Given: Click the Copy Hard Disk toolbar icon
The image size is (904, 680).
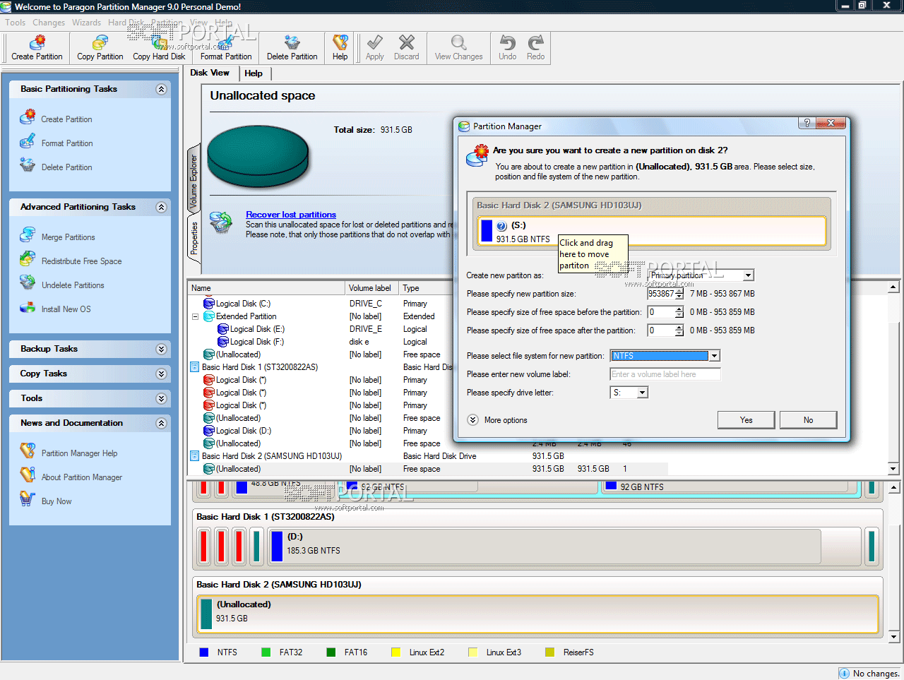Looking at the screenshot, I should 159,48.
